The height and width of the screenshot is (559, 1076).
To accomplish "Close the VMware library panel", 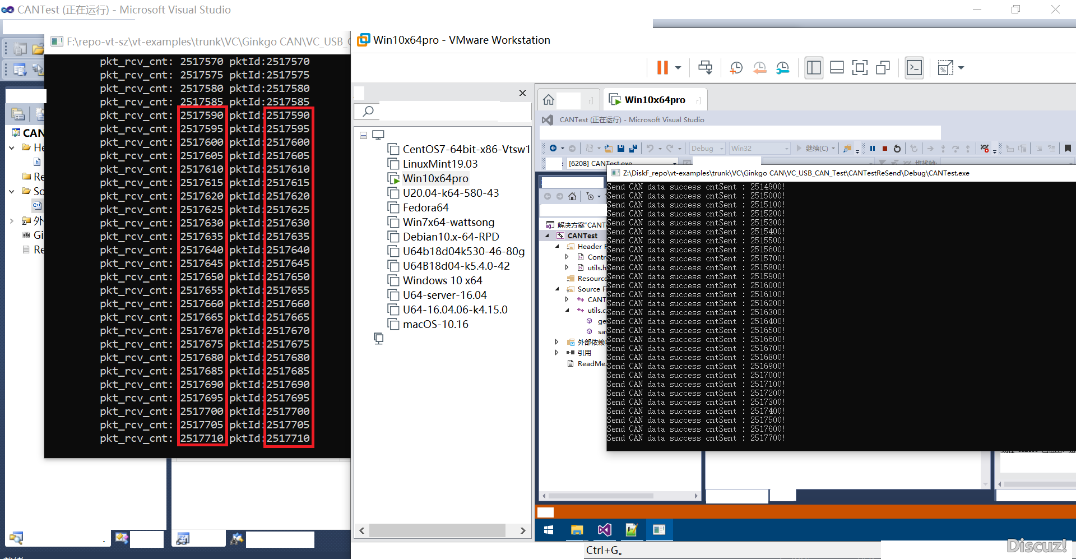I will (x=522, y=93).
